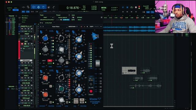The height and width of the screenshot is (110, 196).
Task: Select the Trim tool in toolbar
Action: click(x=34, y=7)
